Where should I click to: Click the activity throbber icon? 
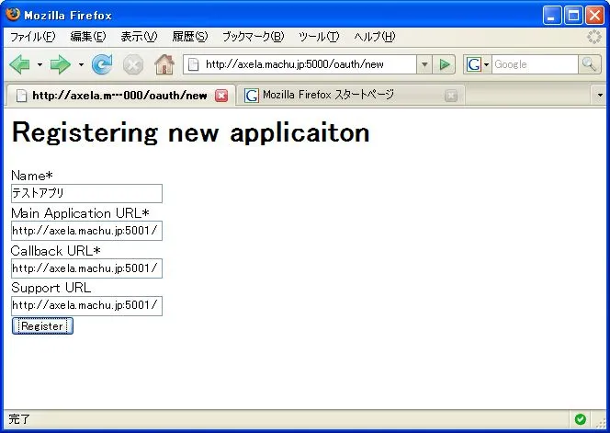pyautogui.click(x=594, y=37)
